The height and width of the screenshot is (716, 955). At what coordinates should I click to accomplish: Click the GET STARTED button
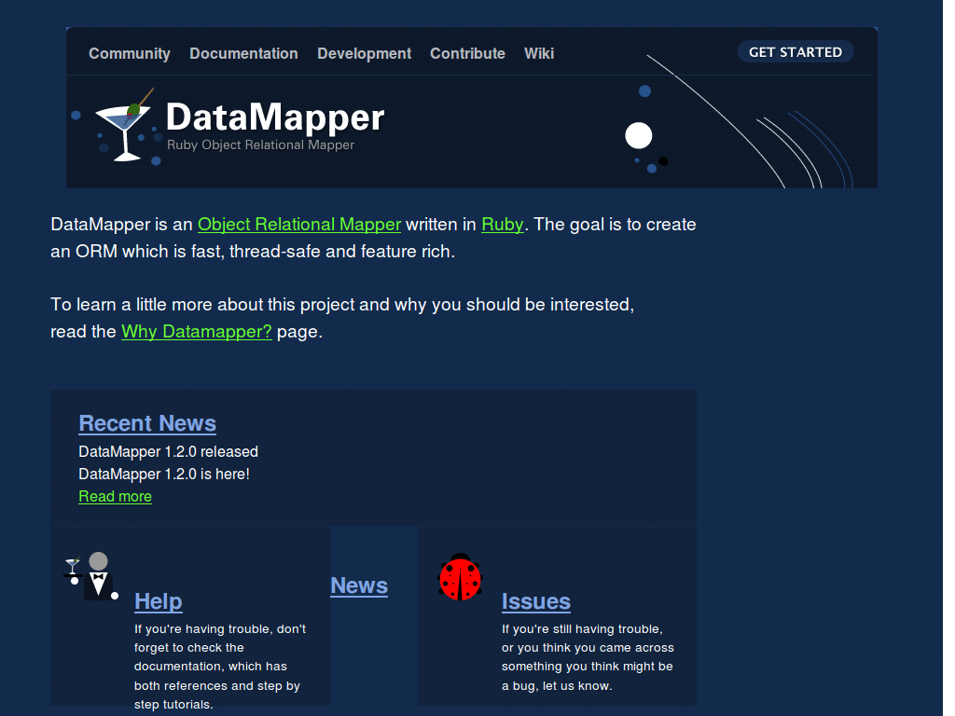coord(796,52)
